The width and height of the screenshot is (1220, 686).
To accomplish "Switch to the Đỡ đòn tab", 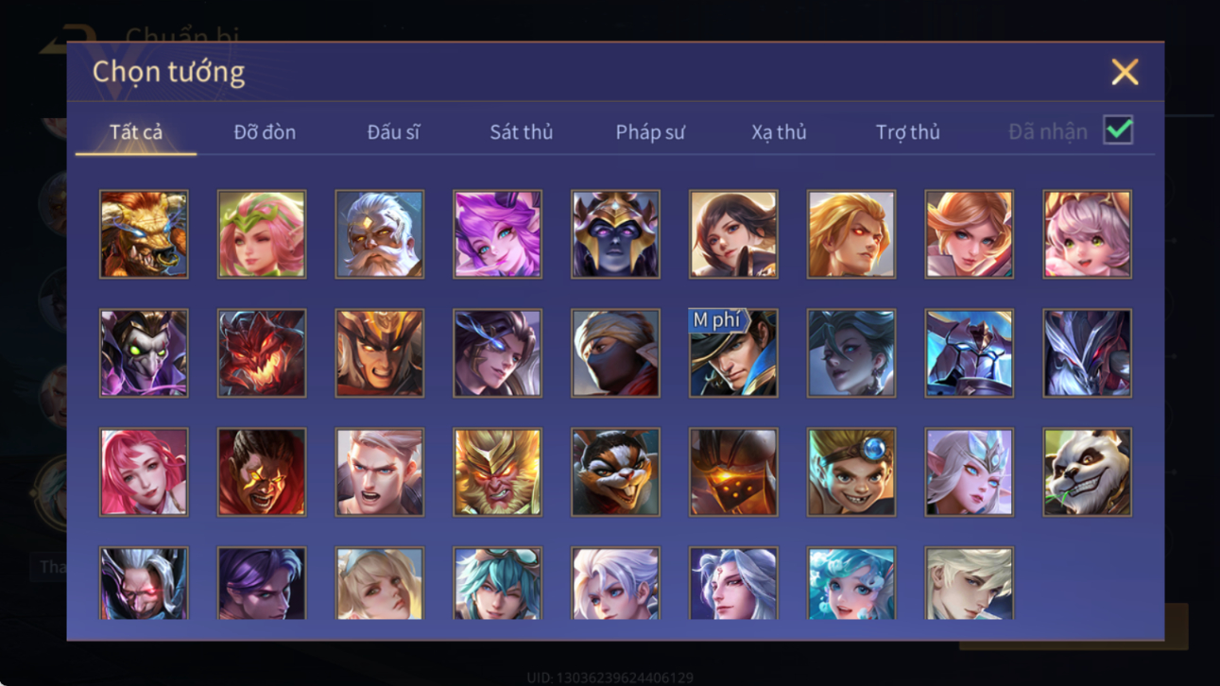I will pyautogui.click(x=265, y=132).
